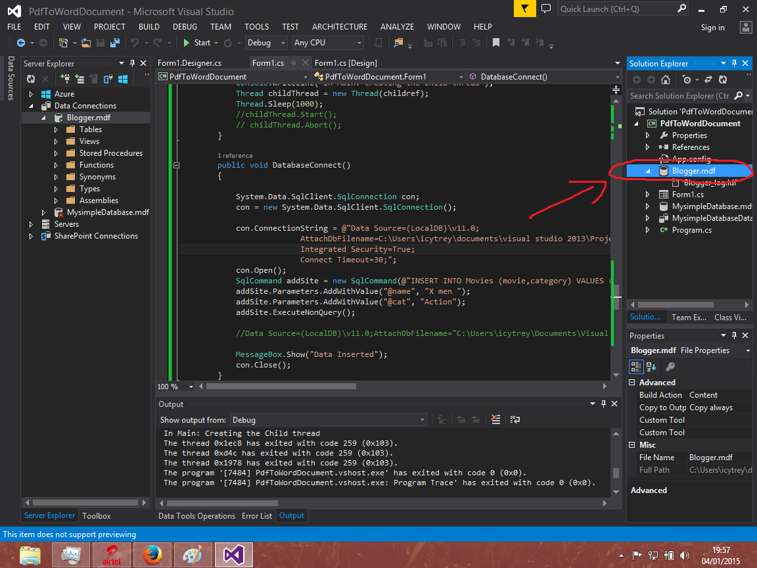
Task: Open the Class View tab
Action: [730, 318]
